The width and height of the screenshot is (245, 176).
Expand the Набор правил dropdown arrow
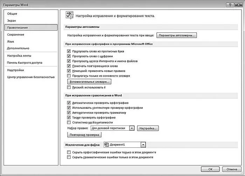click(132, 128)
